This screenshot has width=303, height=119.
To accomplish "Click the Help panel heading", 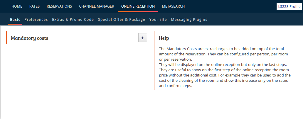I will click(164, 38).
